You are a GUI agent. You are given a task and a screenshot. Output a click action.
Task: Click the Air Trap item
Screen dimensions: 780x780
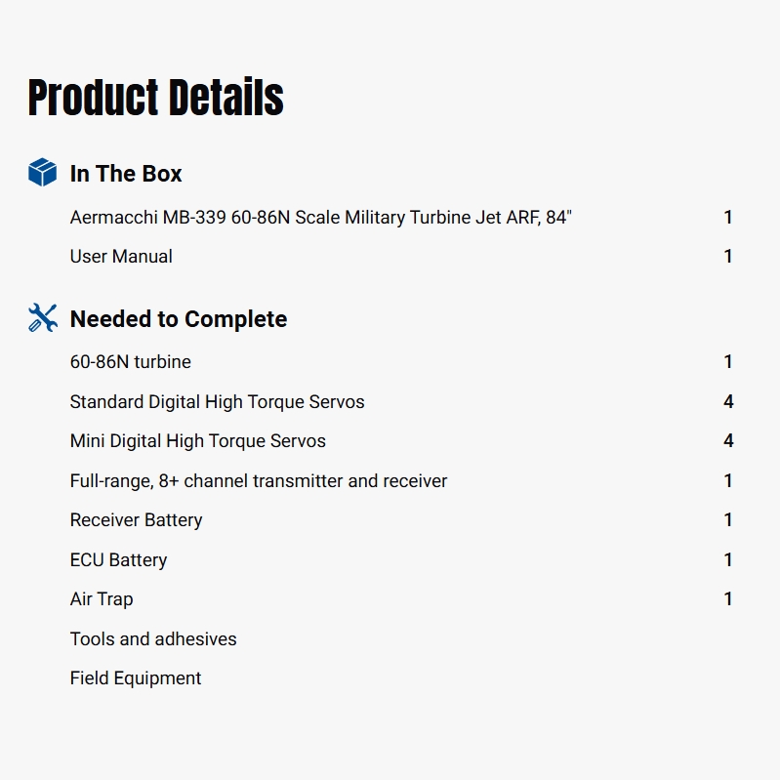102,599
